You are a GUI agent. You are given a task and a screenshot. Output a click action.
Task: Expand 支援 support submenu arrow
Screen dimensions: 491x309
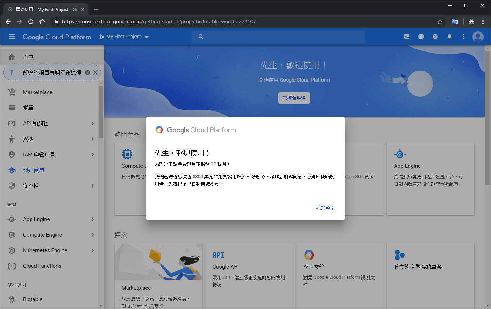point(92,139)
